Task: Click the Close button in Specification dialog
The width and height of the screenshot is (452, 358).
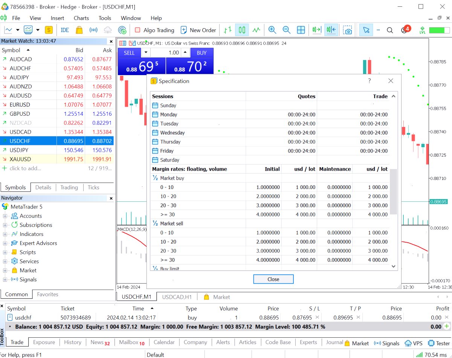Action: (x=273, y=279)
